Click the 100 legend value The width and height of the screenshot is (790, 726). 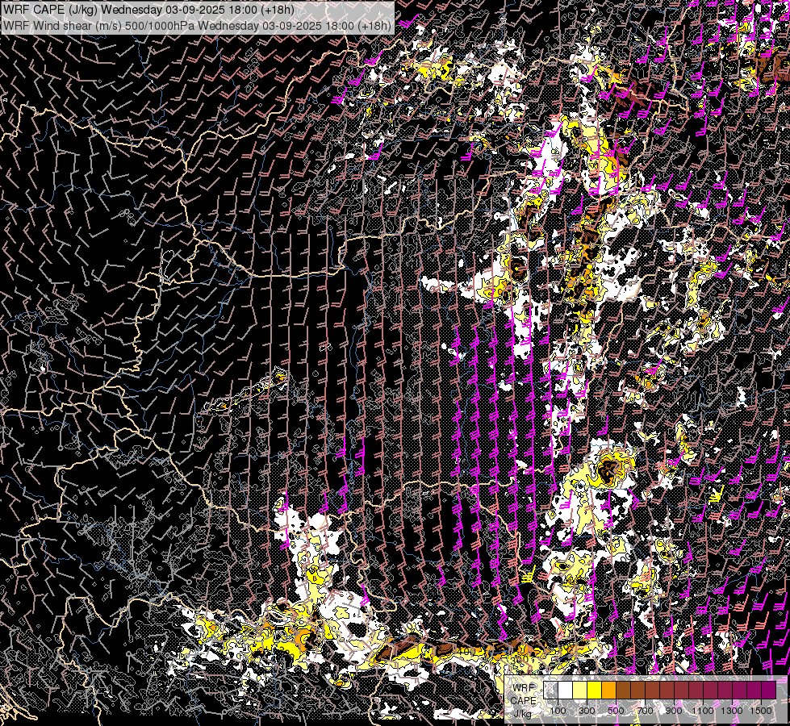[x=558, y=711]
